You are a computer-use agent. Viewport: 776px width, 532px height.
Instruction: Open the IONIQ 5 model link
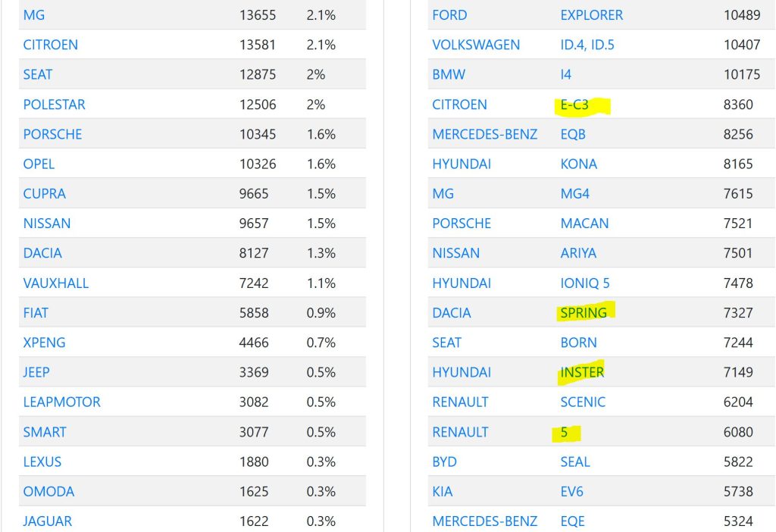click(x=584, y=283)
